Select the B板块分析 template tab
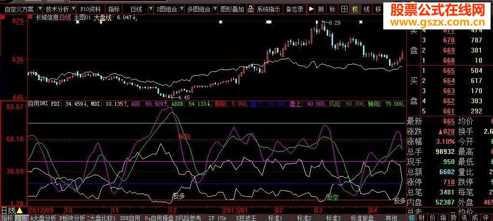 [x=72, y=218]
